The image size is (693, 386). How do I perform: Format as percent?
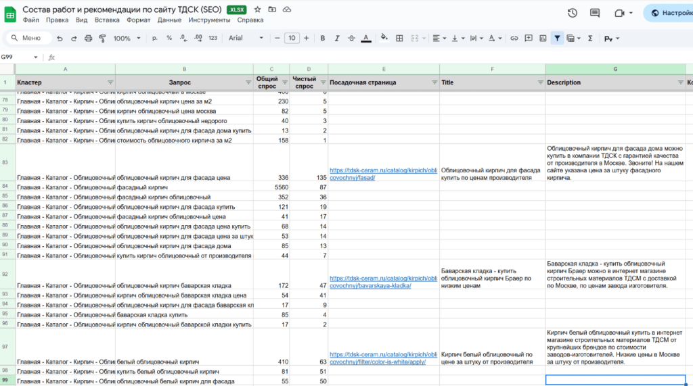169,39
